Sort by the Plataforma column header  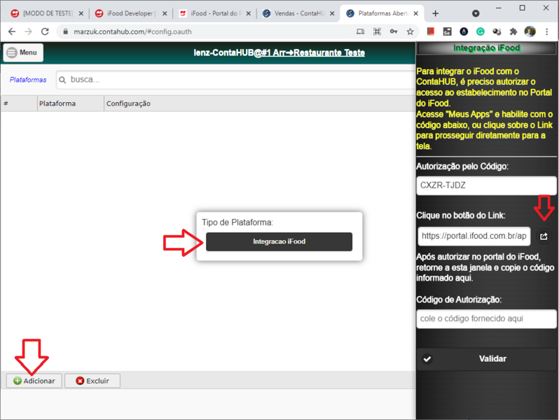[70, 104]
